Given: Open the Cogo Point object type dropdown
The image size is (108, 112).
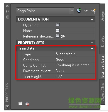Looking at the screenshot, I should 72,11.
